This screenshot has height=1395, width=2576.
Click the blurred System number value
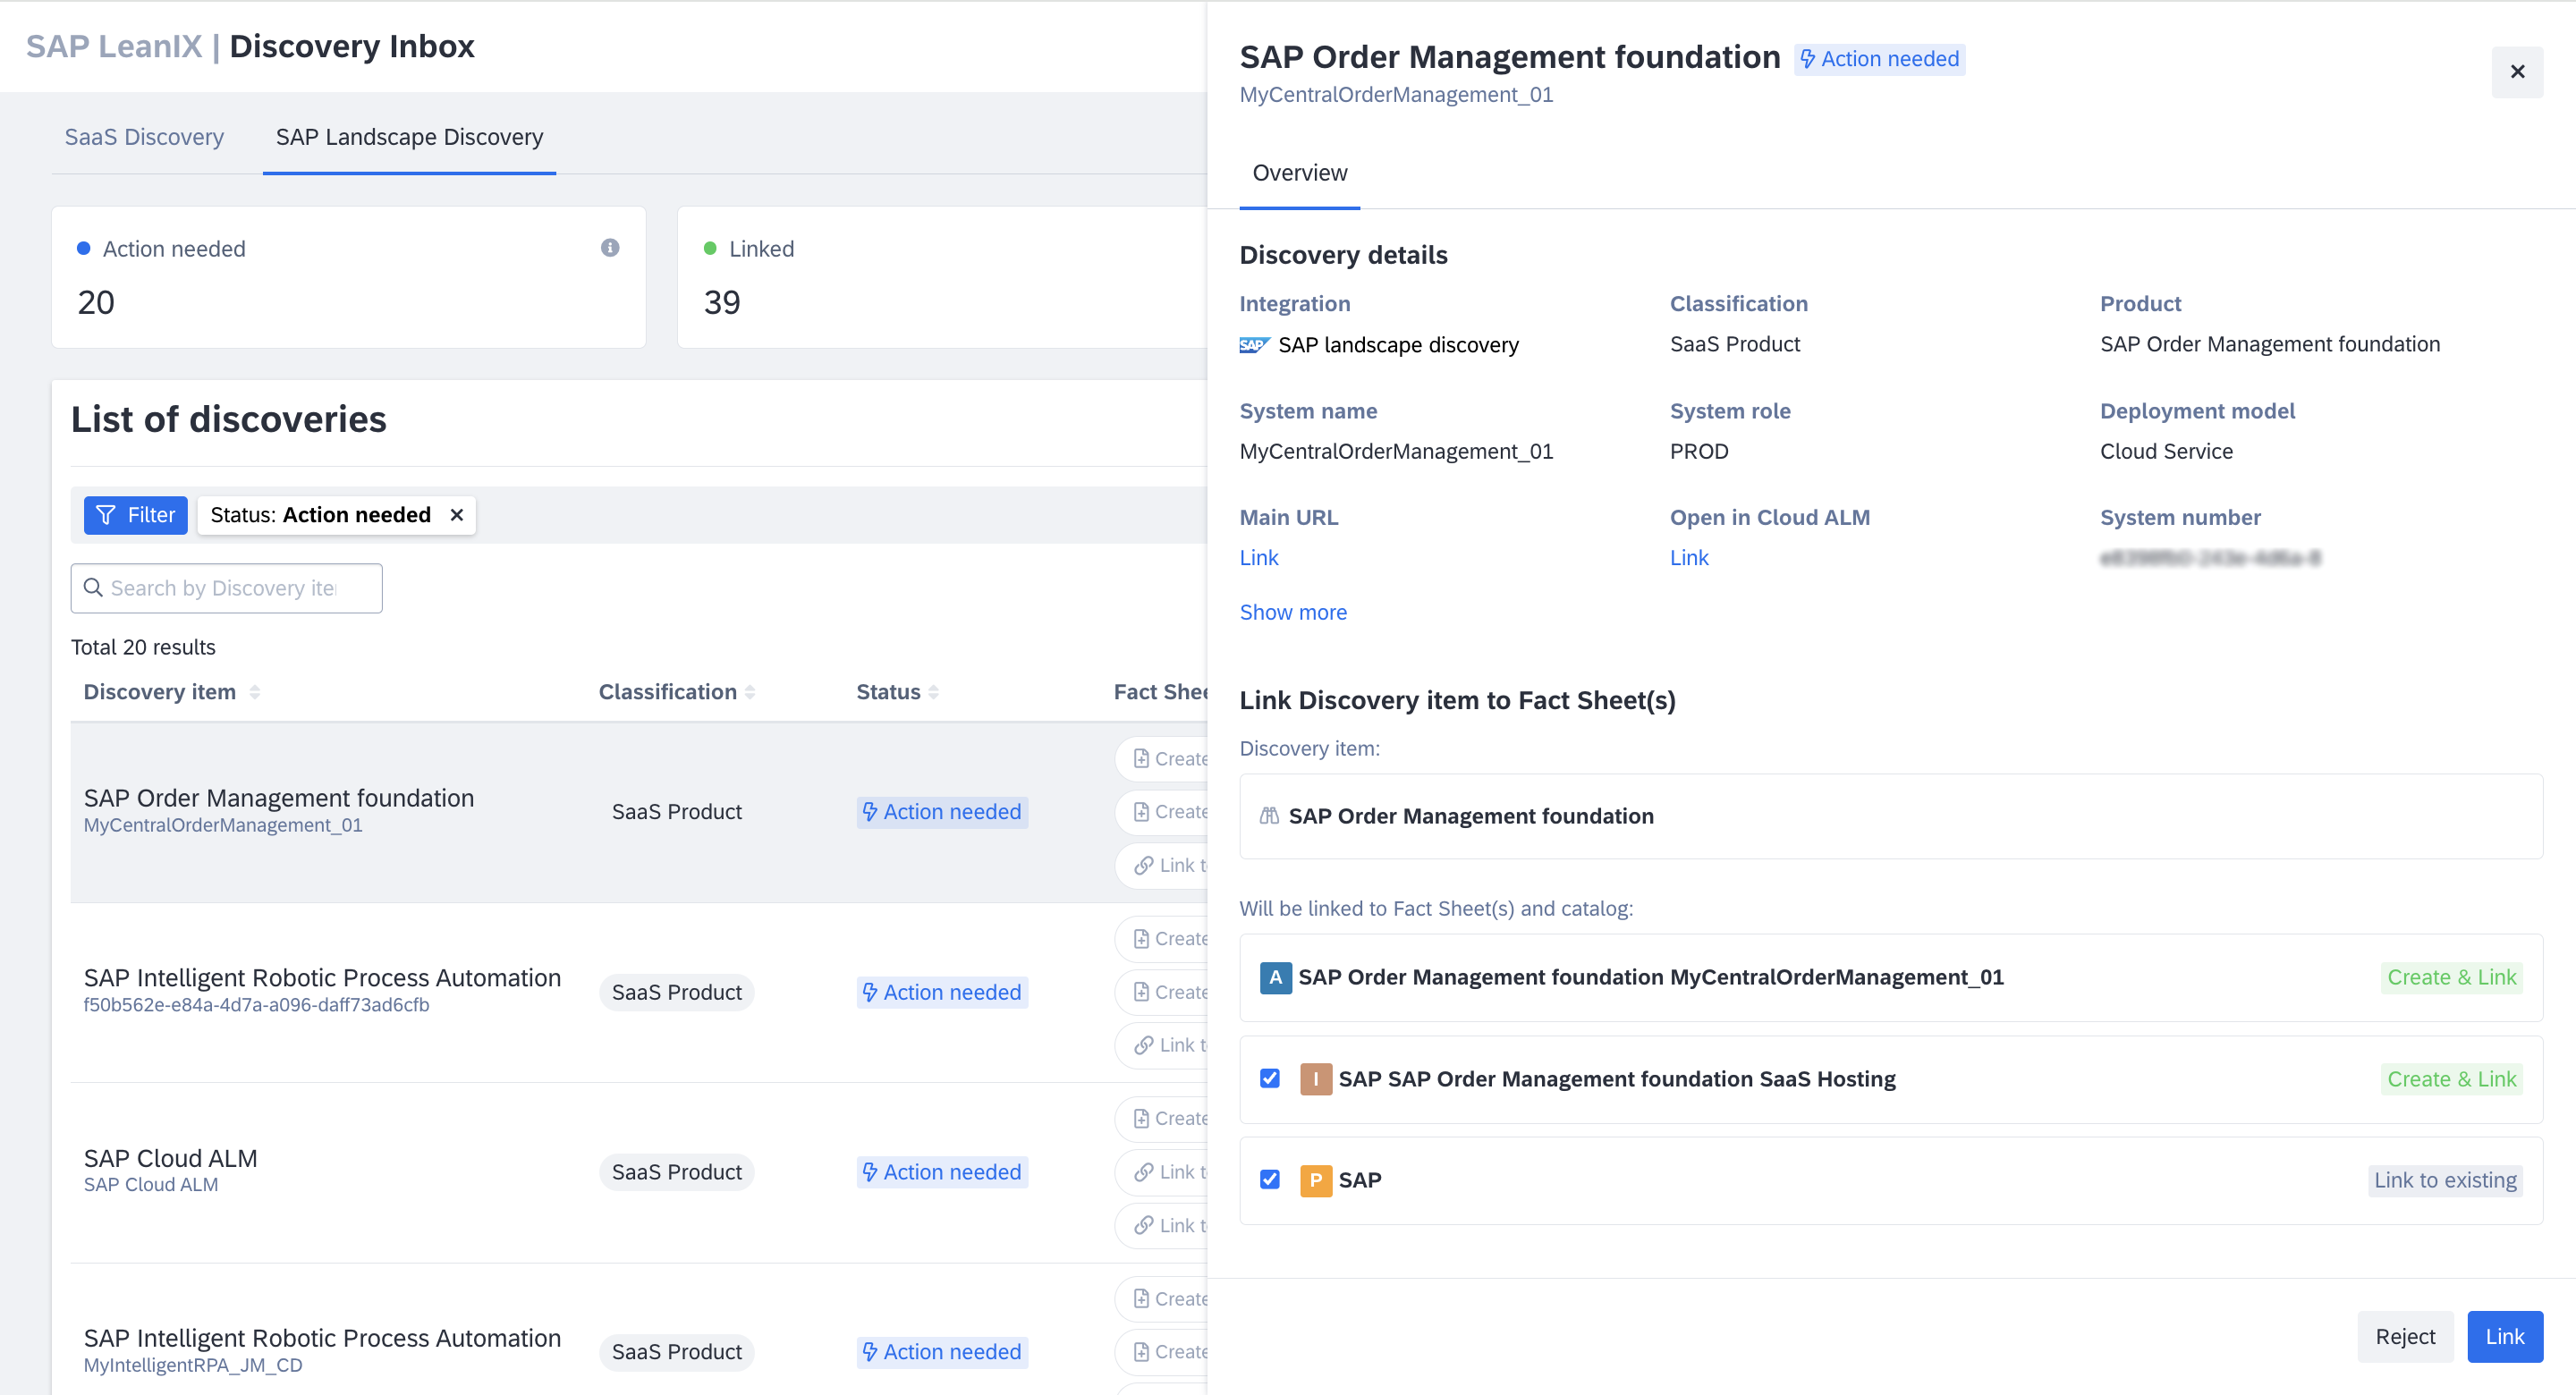(2209, 558)
